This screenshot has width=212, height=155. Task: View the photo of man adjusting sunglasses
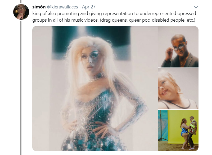(x=178, y=47)
